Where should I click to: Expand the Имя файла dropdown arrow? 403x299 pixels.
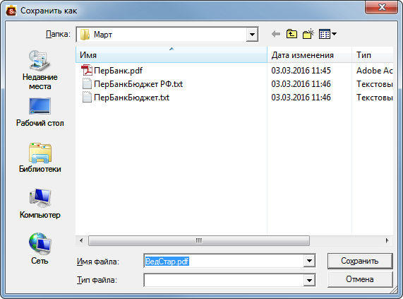click(x=309, y=261)
